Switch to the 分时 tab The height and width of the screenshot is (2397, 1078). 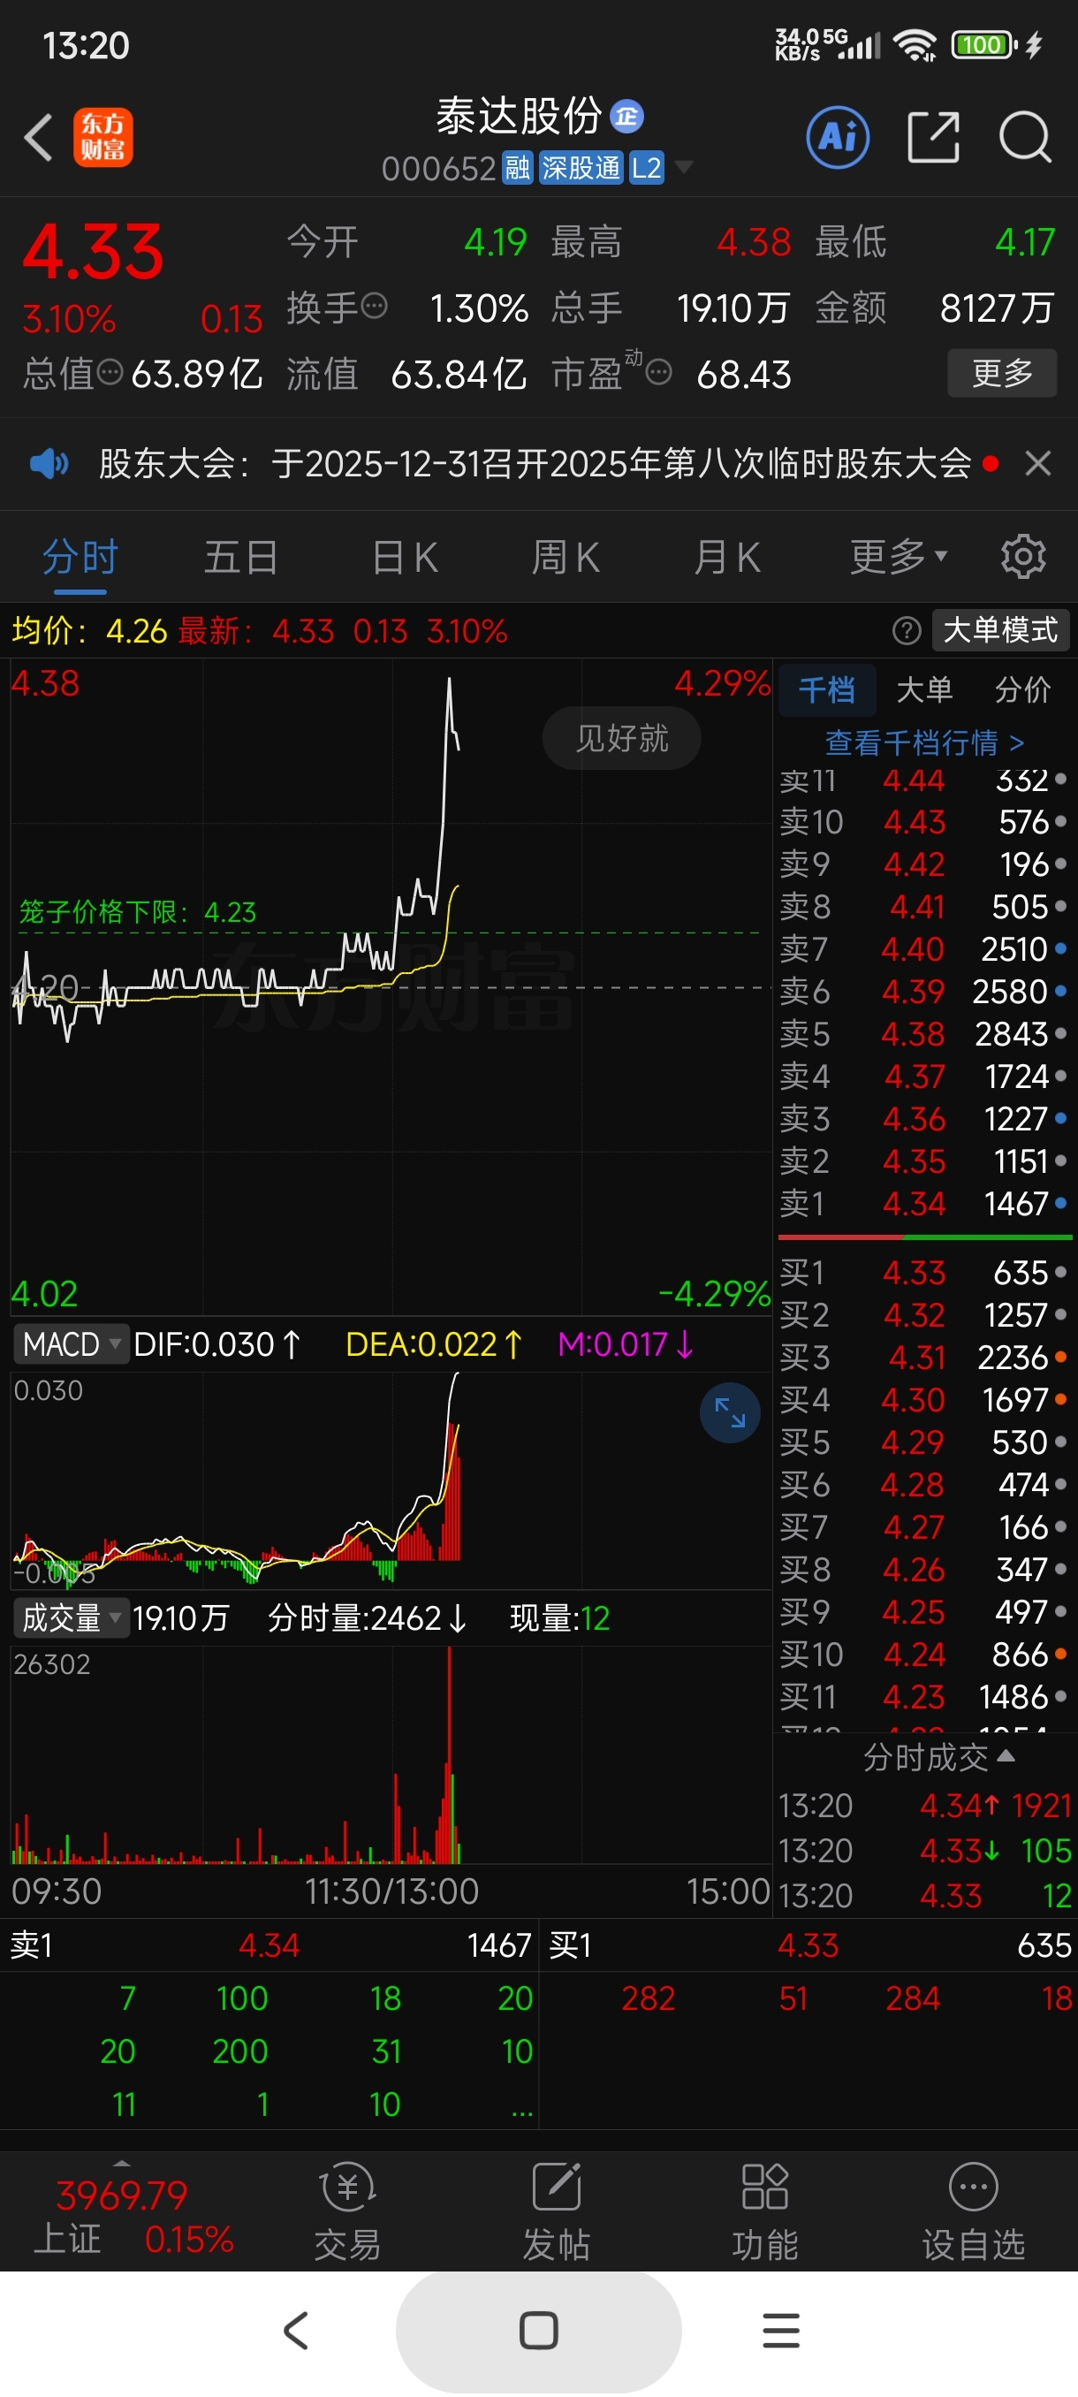click(80, 558)
